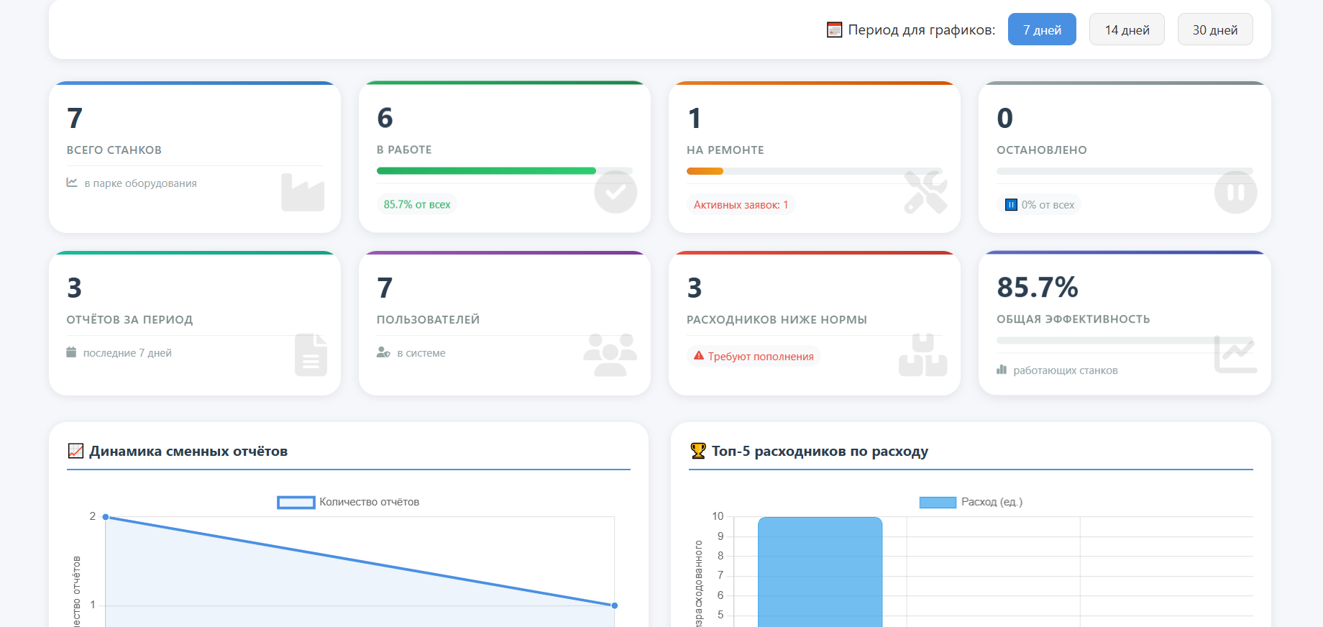Click the Требуют пополнения badge
Viewport: 1323px width, 627px height.
coord(754,356)
